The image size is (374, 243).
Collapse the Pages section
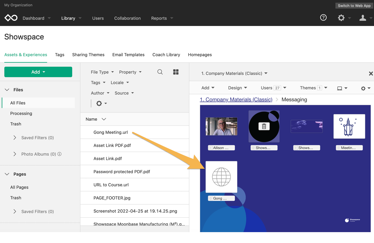tap(7, 174)
